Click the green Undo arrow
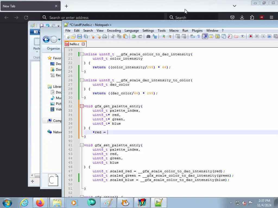The image size is (278, 208). (134, 37)
